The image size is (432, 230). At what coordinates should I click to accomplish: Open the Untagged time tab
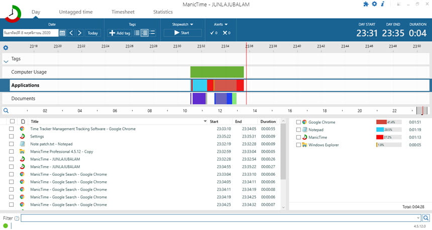tap(76, 12)
